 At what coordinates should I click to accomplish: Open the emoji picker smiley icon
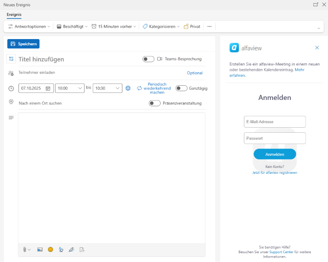pyautogui.click(x=50, y=249)
